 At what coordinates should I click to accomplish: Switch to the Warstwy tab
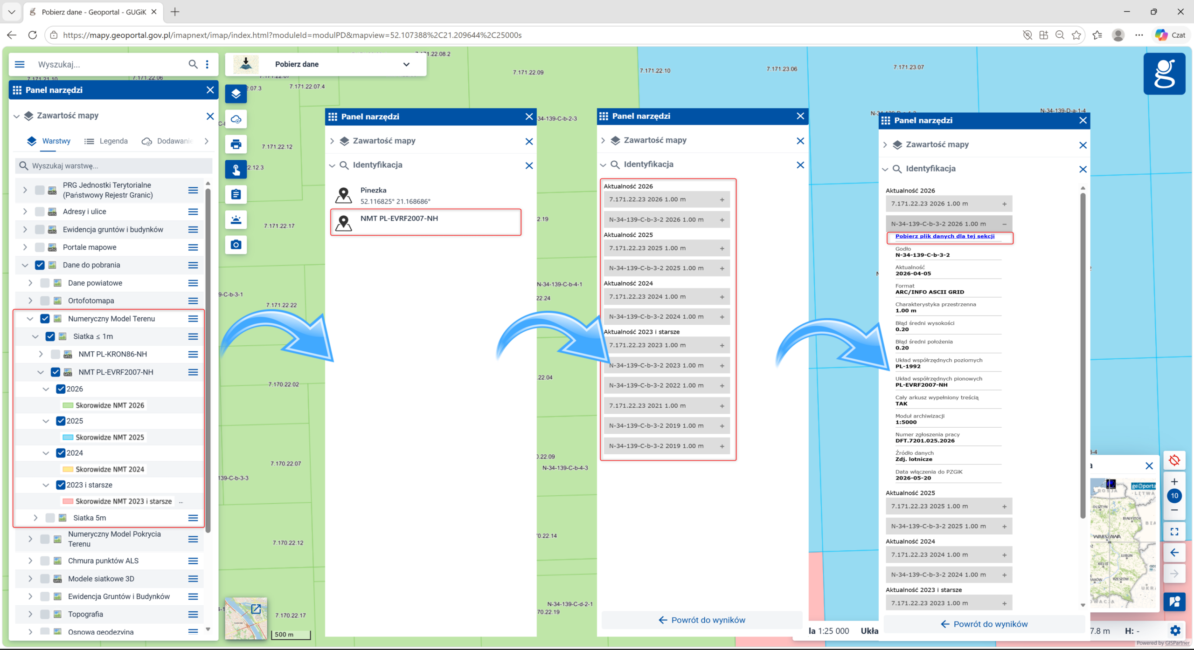[49, 141]
